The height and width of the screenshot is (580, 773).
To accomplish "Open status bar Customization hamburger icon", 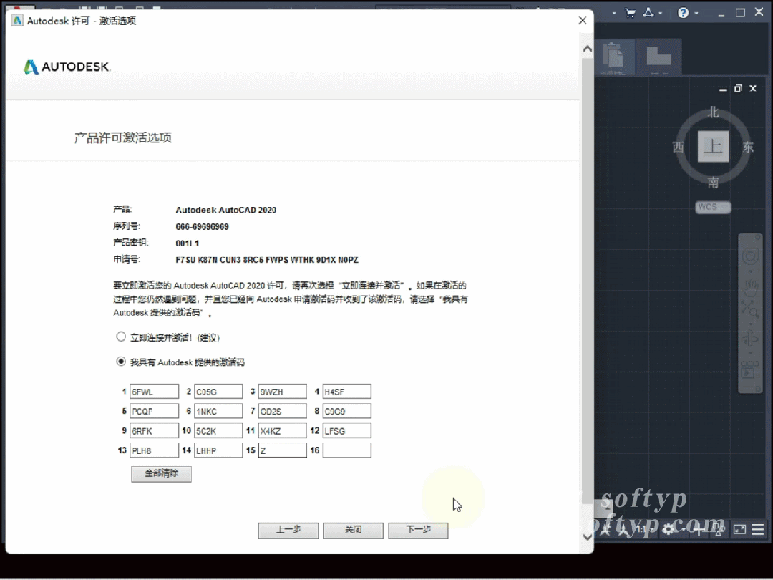I will [758, 530].
